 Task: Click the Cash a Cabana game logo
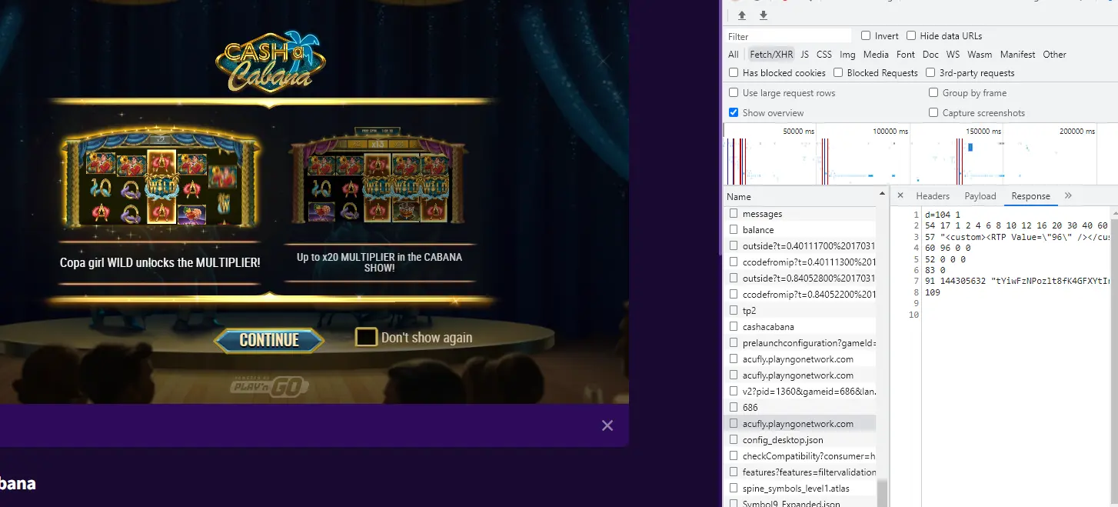[x=271, y=62]
